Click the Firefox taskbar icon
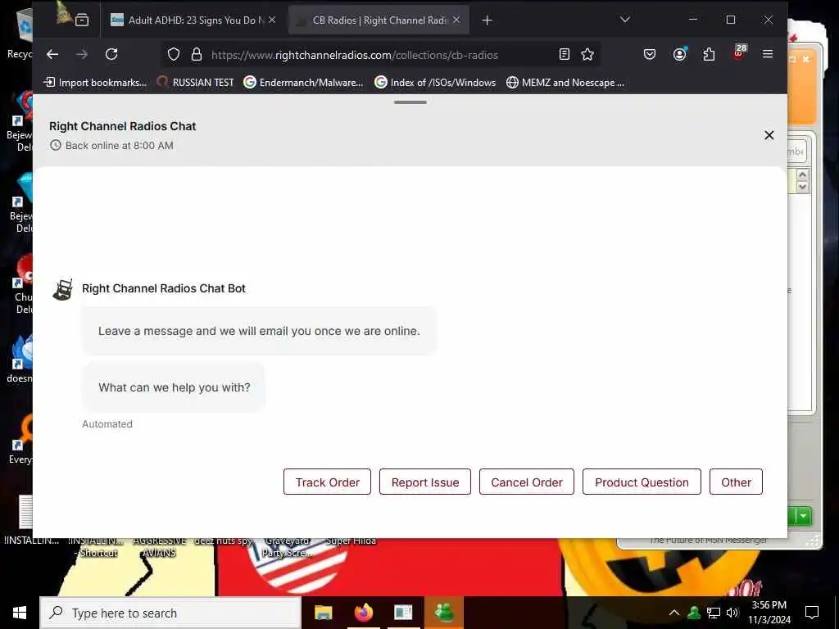839x629 pixels. point(363,613)
